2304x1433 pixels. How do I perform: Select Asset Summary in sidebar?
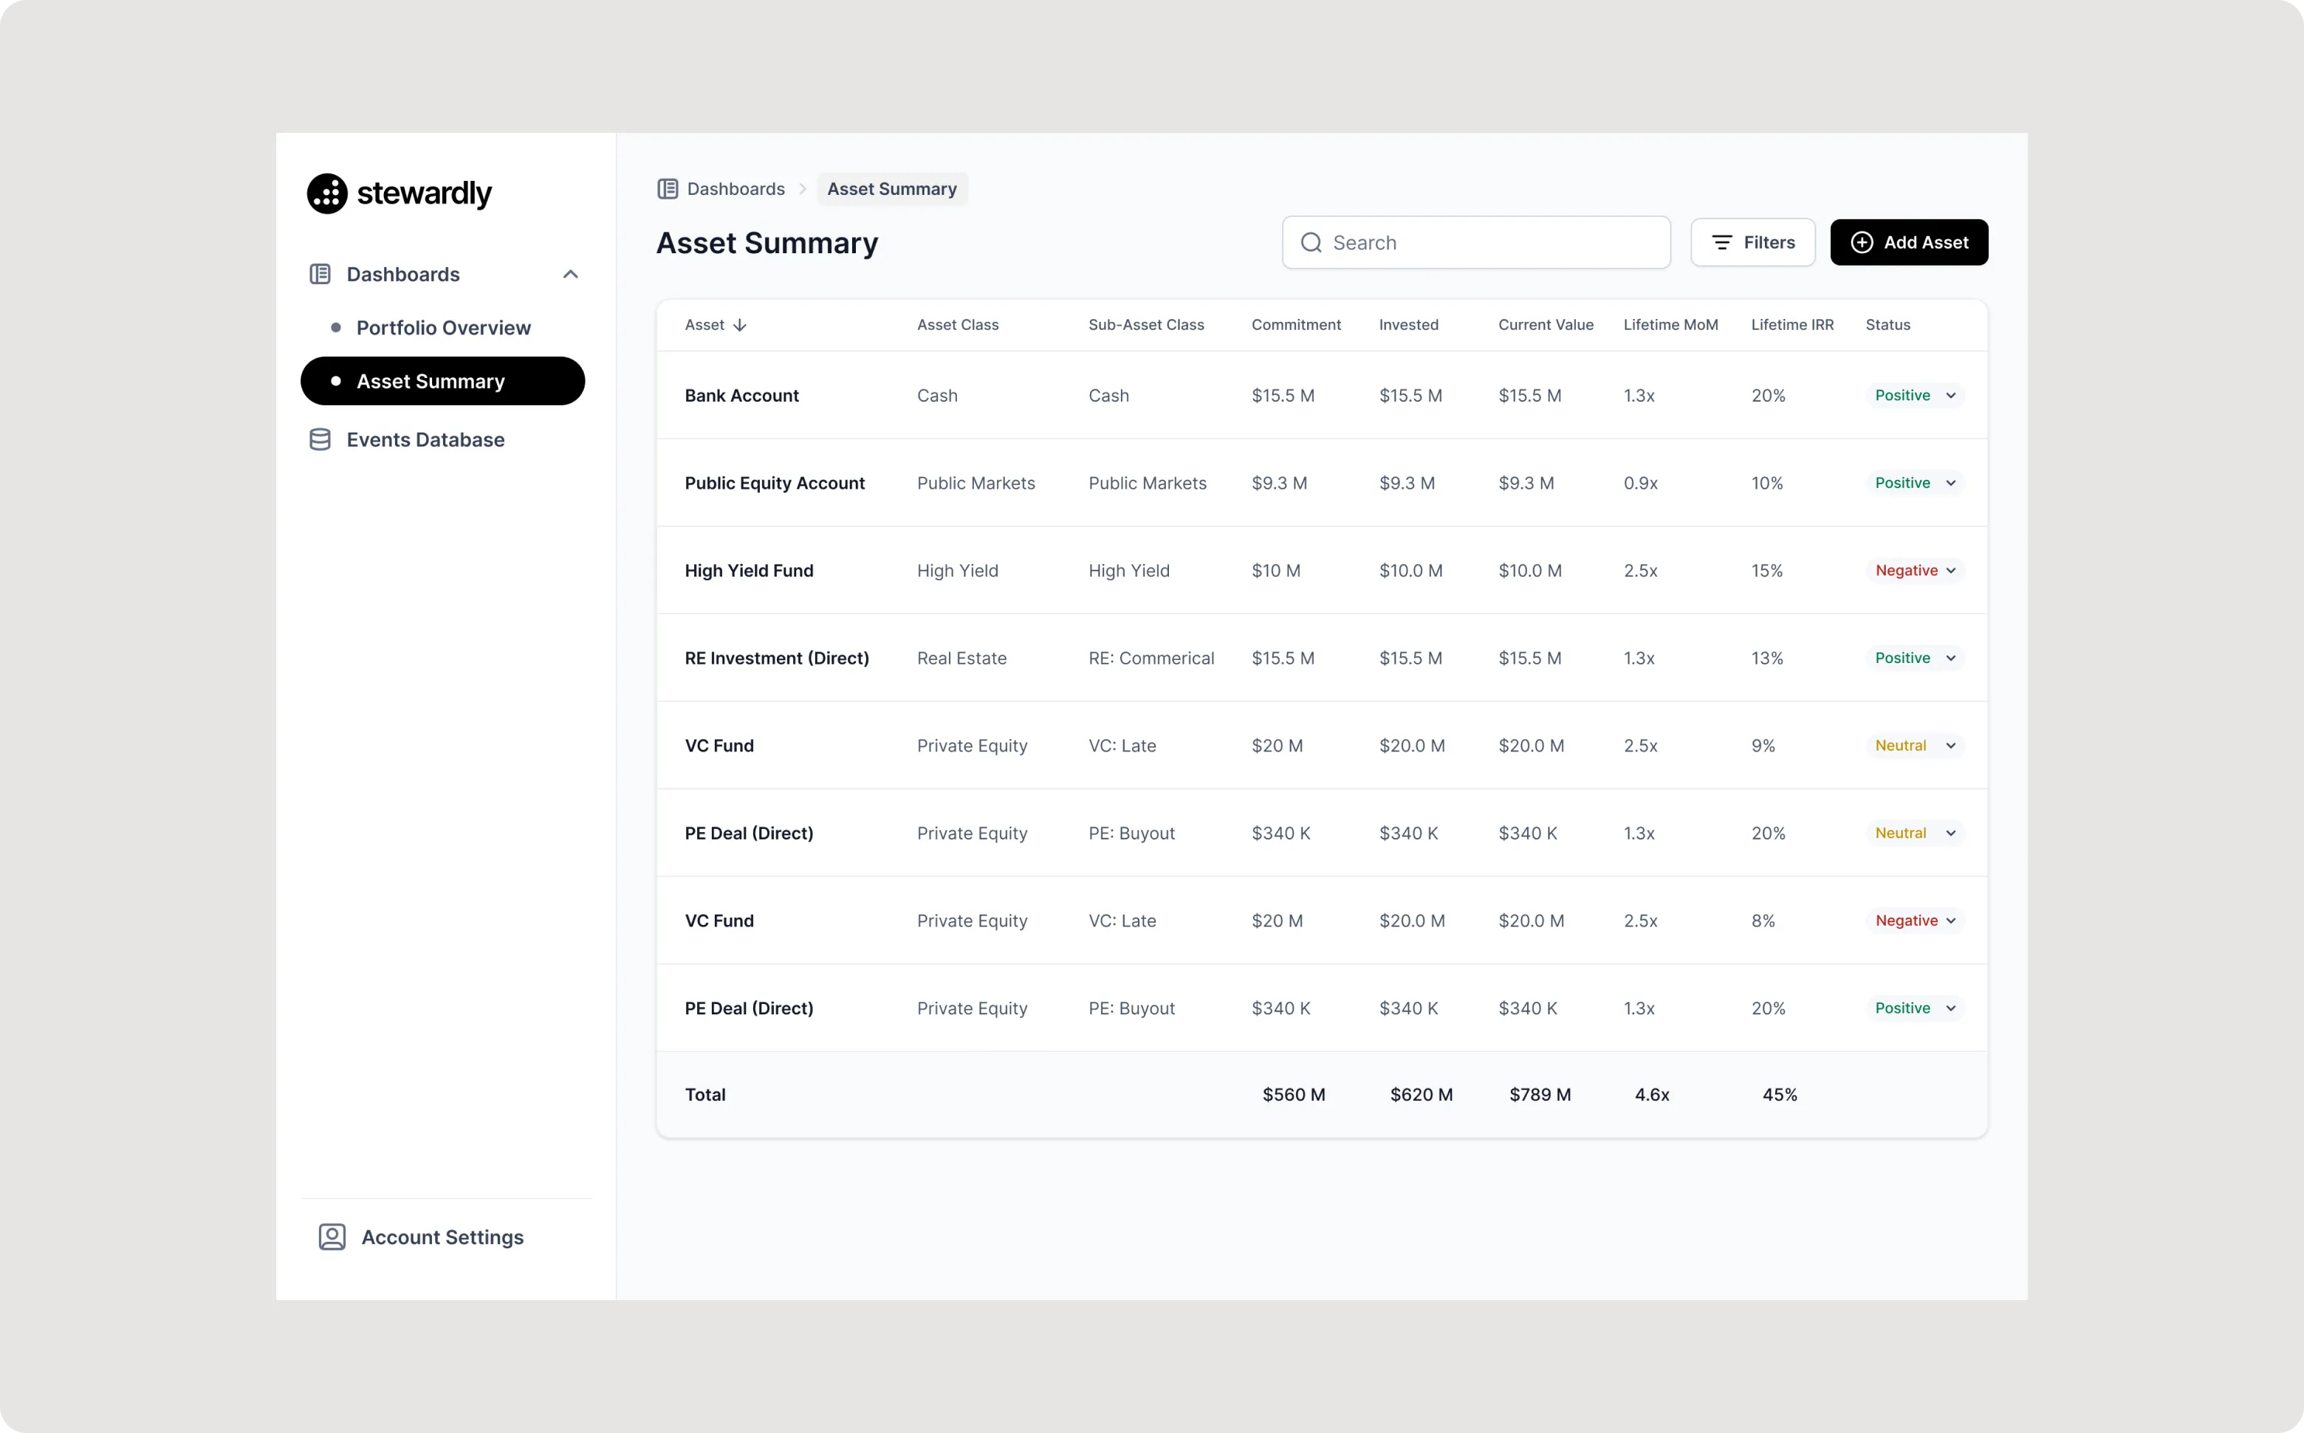click(442, 381)
